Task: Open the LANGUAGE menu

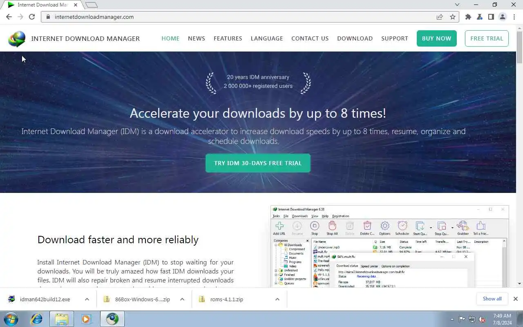Action: pyautogui.click(x=267, y=38)
